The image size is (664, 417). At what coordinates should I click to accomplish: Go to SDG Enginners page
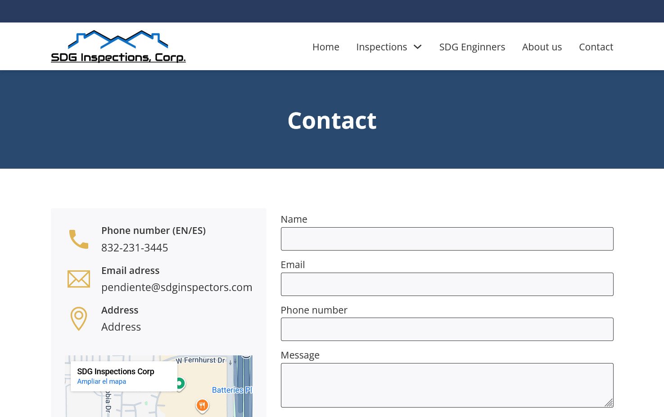472,47
